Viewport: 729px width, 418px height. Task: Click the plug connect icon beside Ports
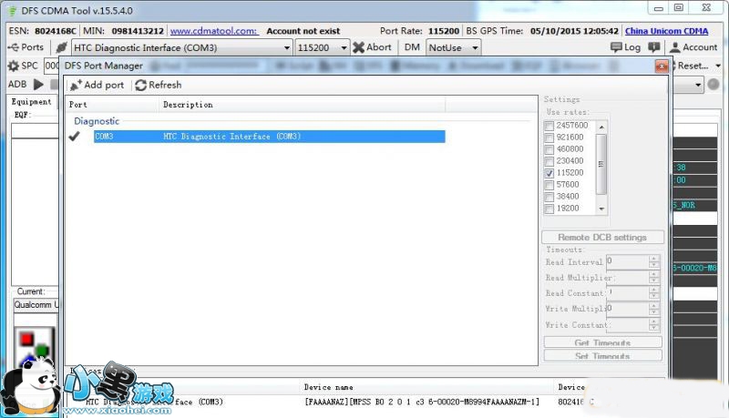tap(61, 47)
